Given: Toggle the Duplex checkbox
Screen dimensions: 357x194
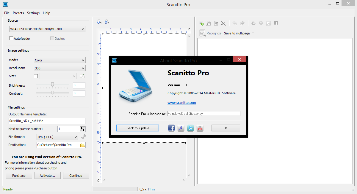Looking at the screenshot, I should click(x=52, y=39).
